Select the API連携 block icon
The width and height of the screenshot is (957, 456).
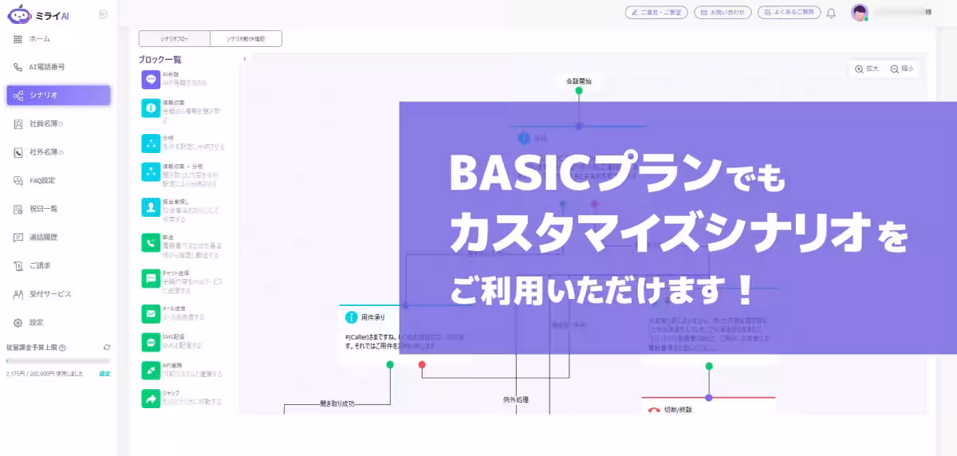tap(151, 369)
